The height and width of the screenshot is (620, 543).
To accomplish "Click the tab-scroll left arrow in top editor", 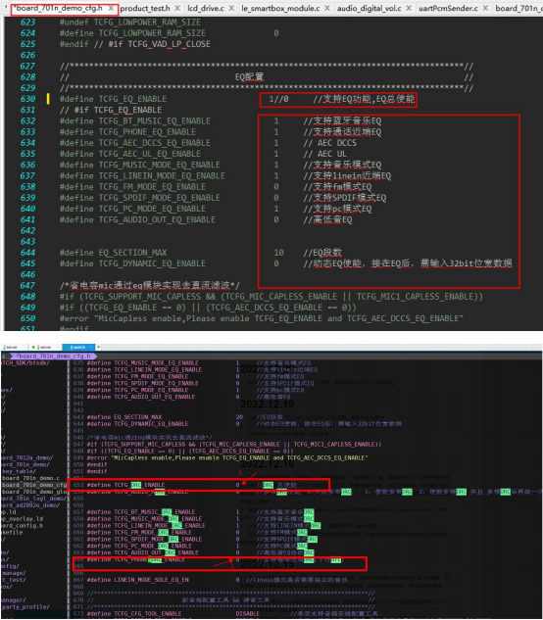I will coord(6,7).
